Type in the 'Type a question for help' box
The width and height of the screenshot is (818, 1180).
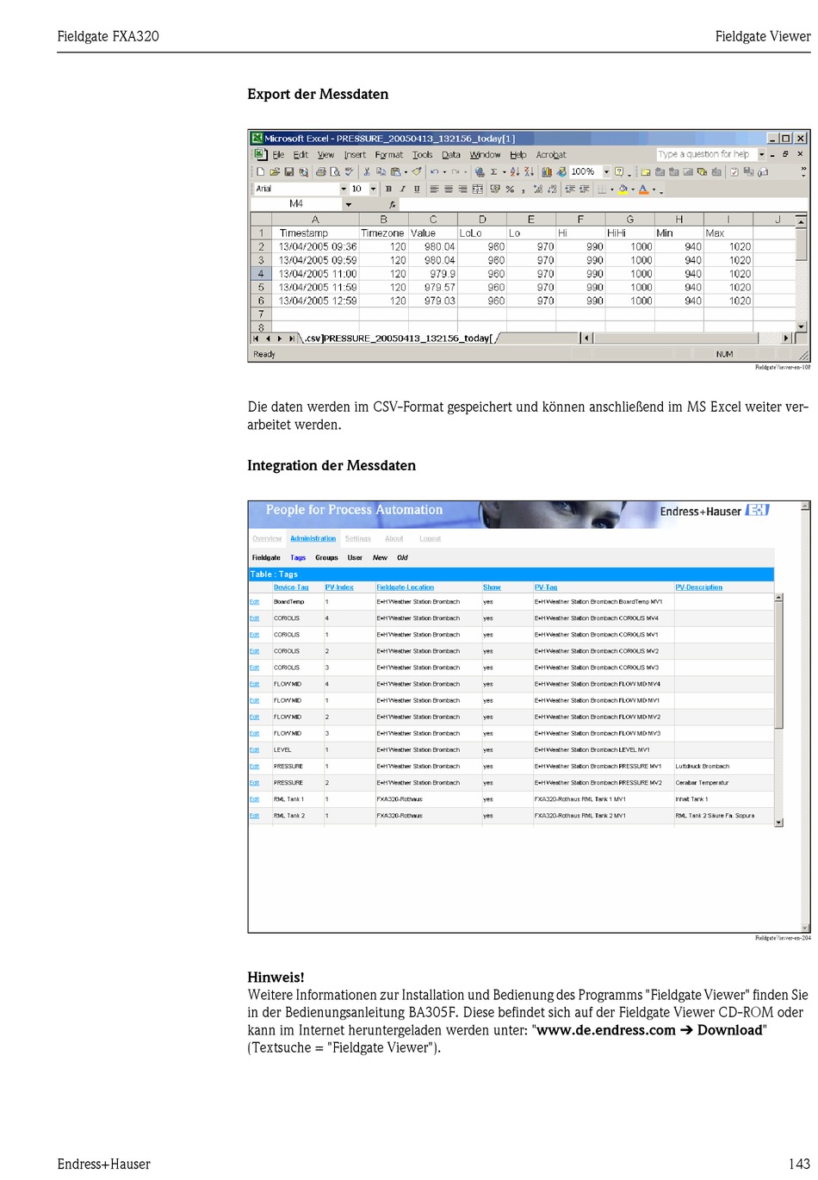point(704,155)
